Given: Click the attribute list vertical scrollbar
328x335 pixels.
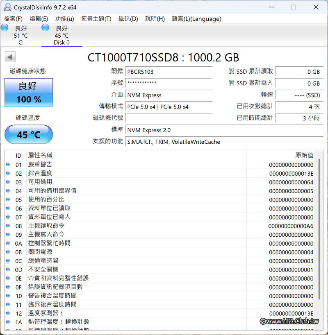Looking at the screenshot, I should click(x=319, y=229).
